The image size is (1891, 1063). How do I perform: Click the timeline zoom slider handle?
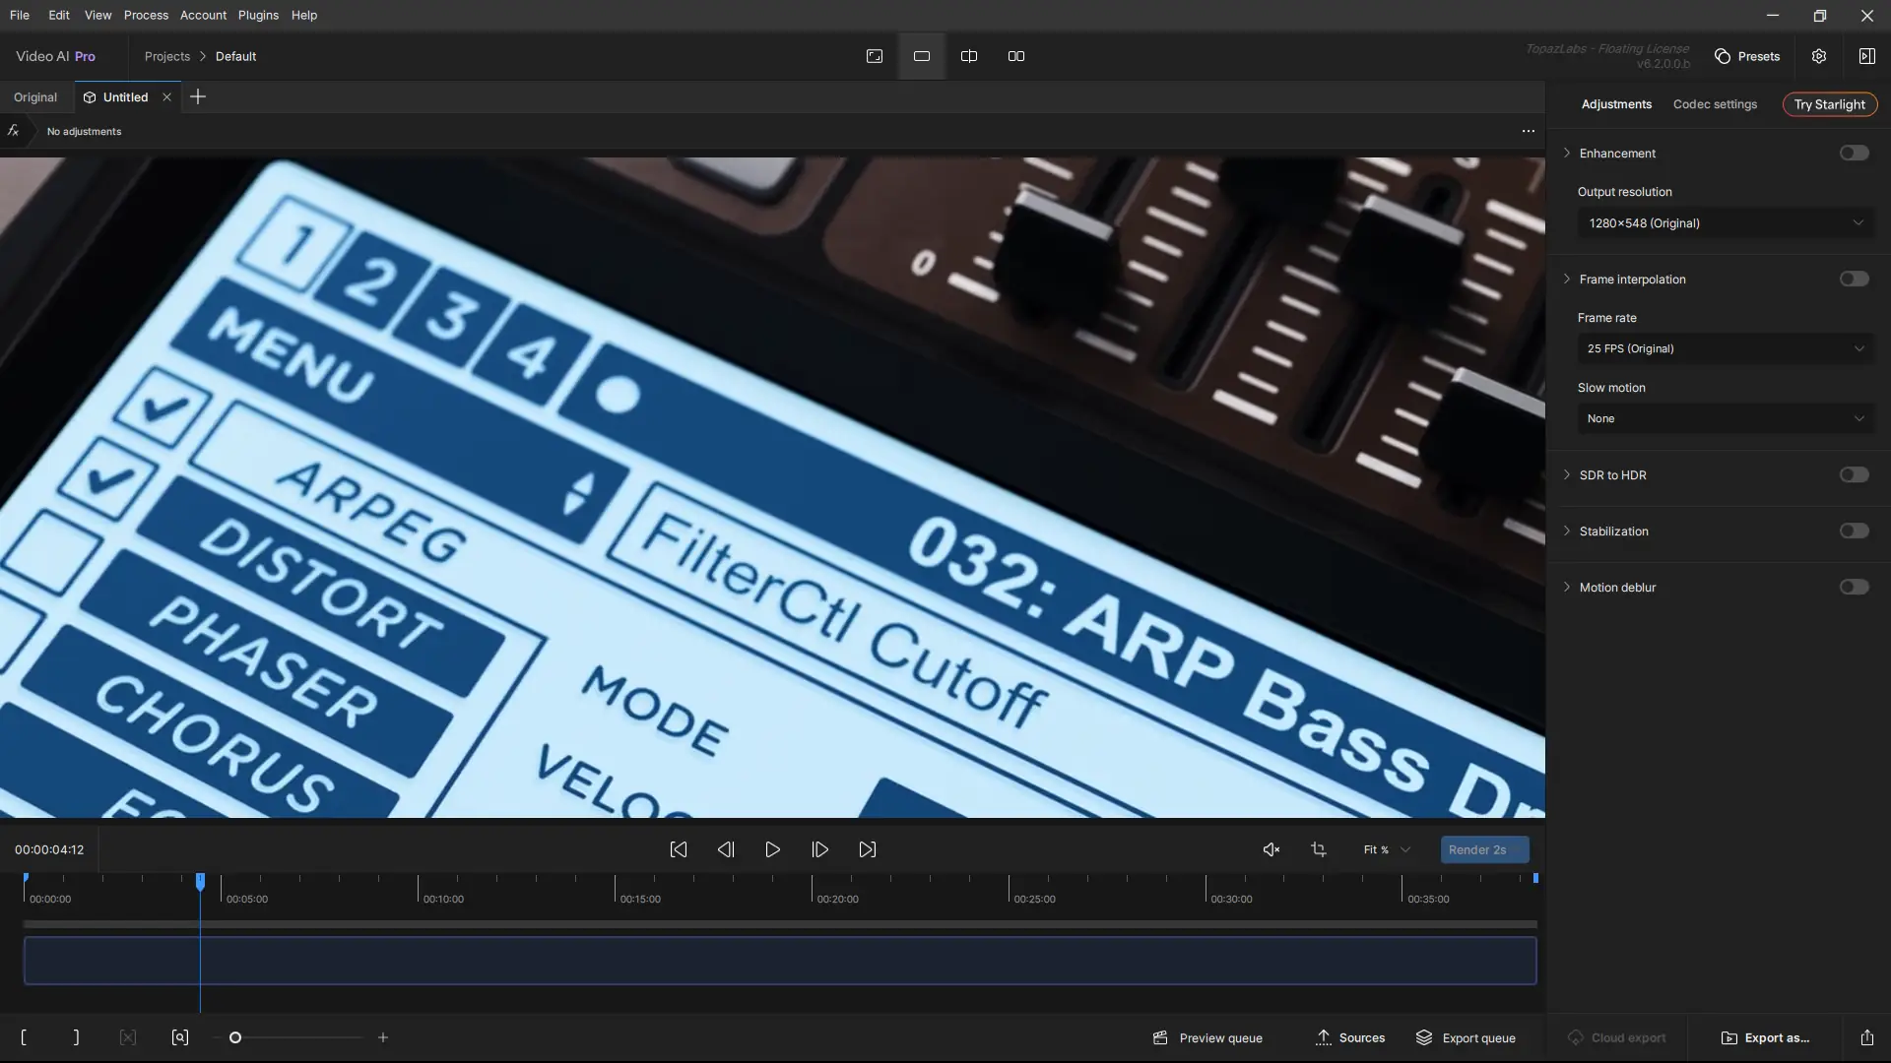point(235,1037)
